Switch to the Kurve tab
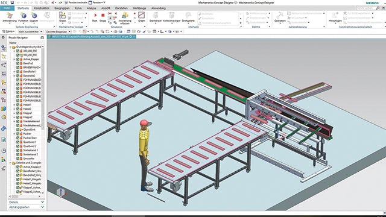Image resolution: width=386 pixels, height=217 pixels. 78,8
